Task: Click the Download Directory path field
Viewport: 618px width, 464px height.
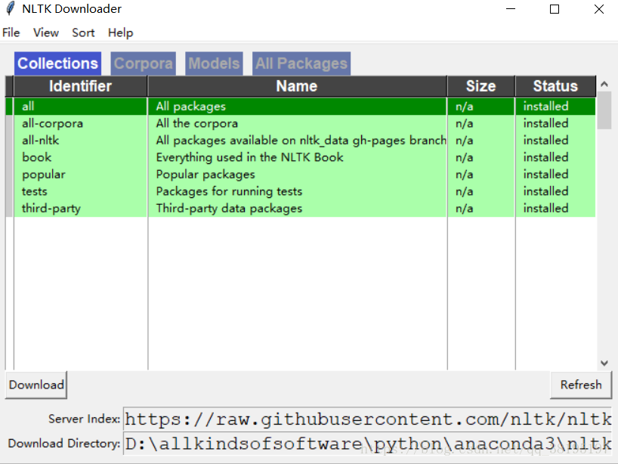Action: pyautogui.click(x=368, y=444)
